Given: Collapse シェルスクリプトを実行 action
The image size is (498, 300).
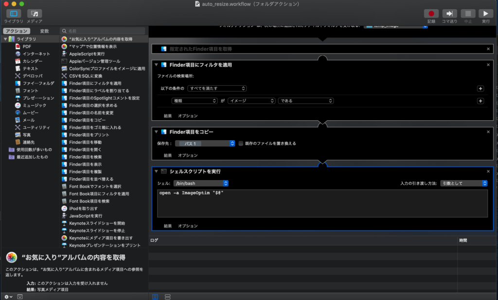Looking at the screenshot, I should [156, 171].
